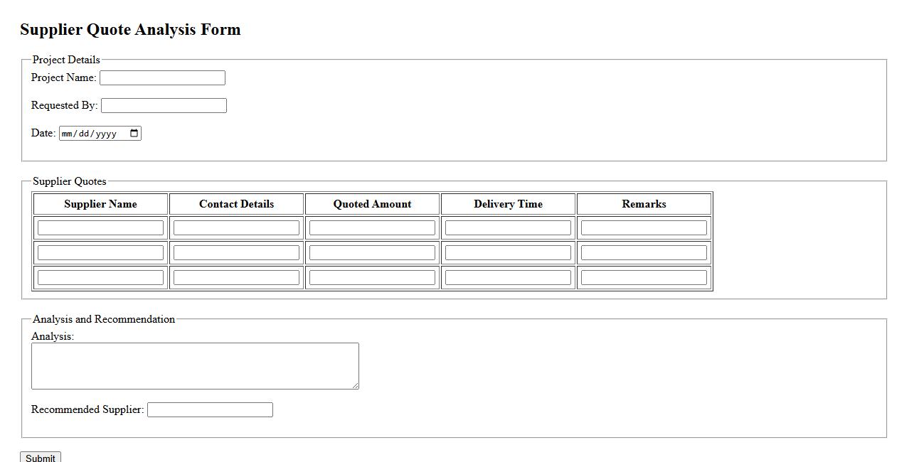This screenshot has width=909, height=462.
Task: Select second row Remarks input
Action: coord(644,252)
